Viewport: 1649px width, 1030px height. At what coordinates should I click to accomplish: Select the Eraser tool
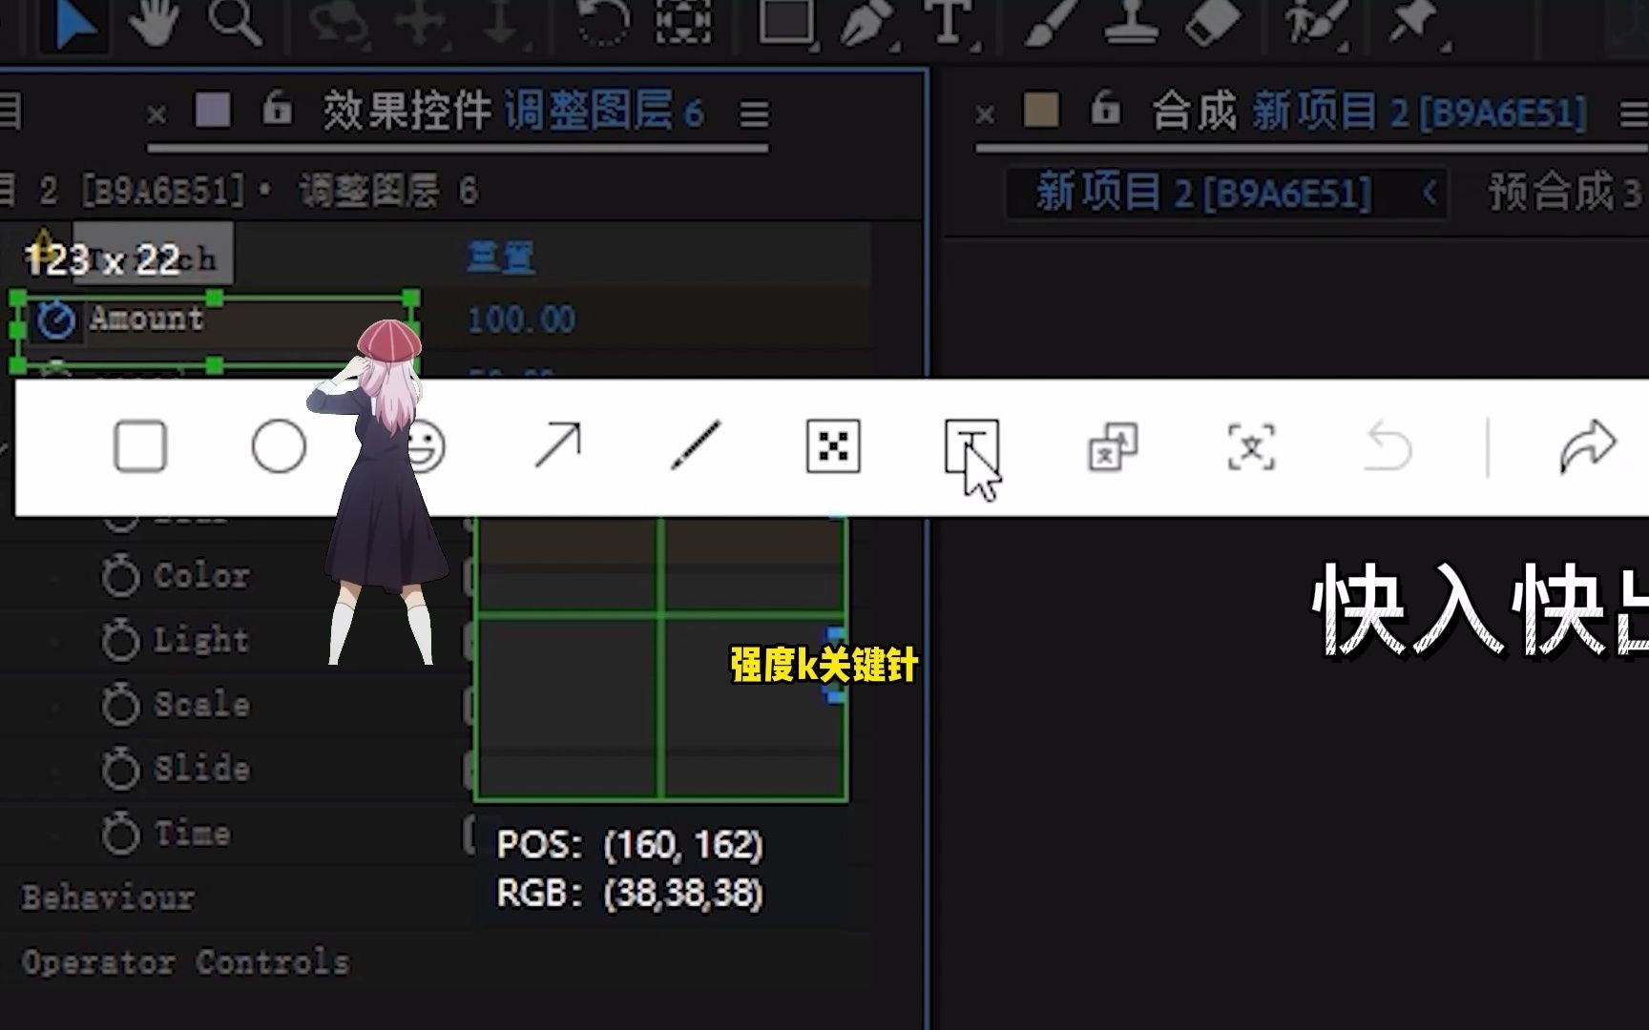(x=1212, y=21)
